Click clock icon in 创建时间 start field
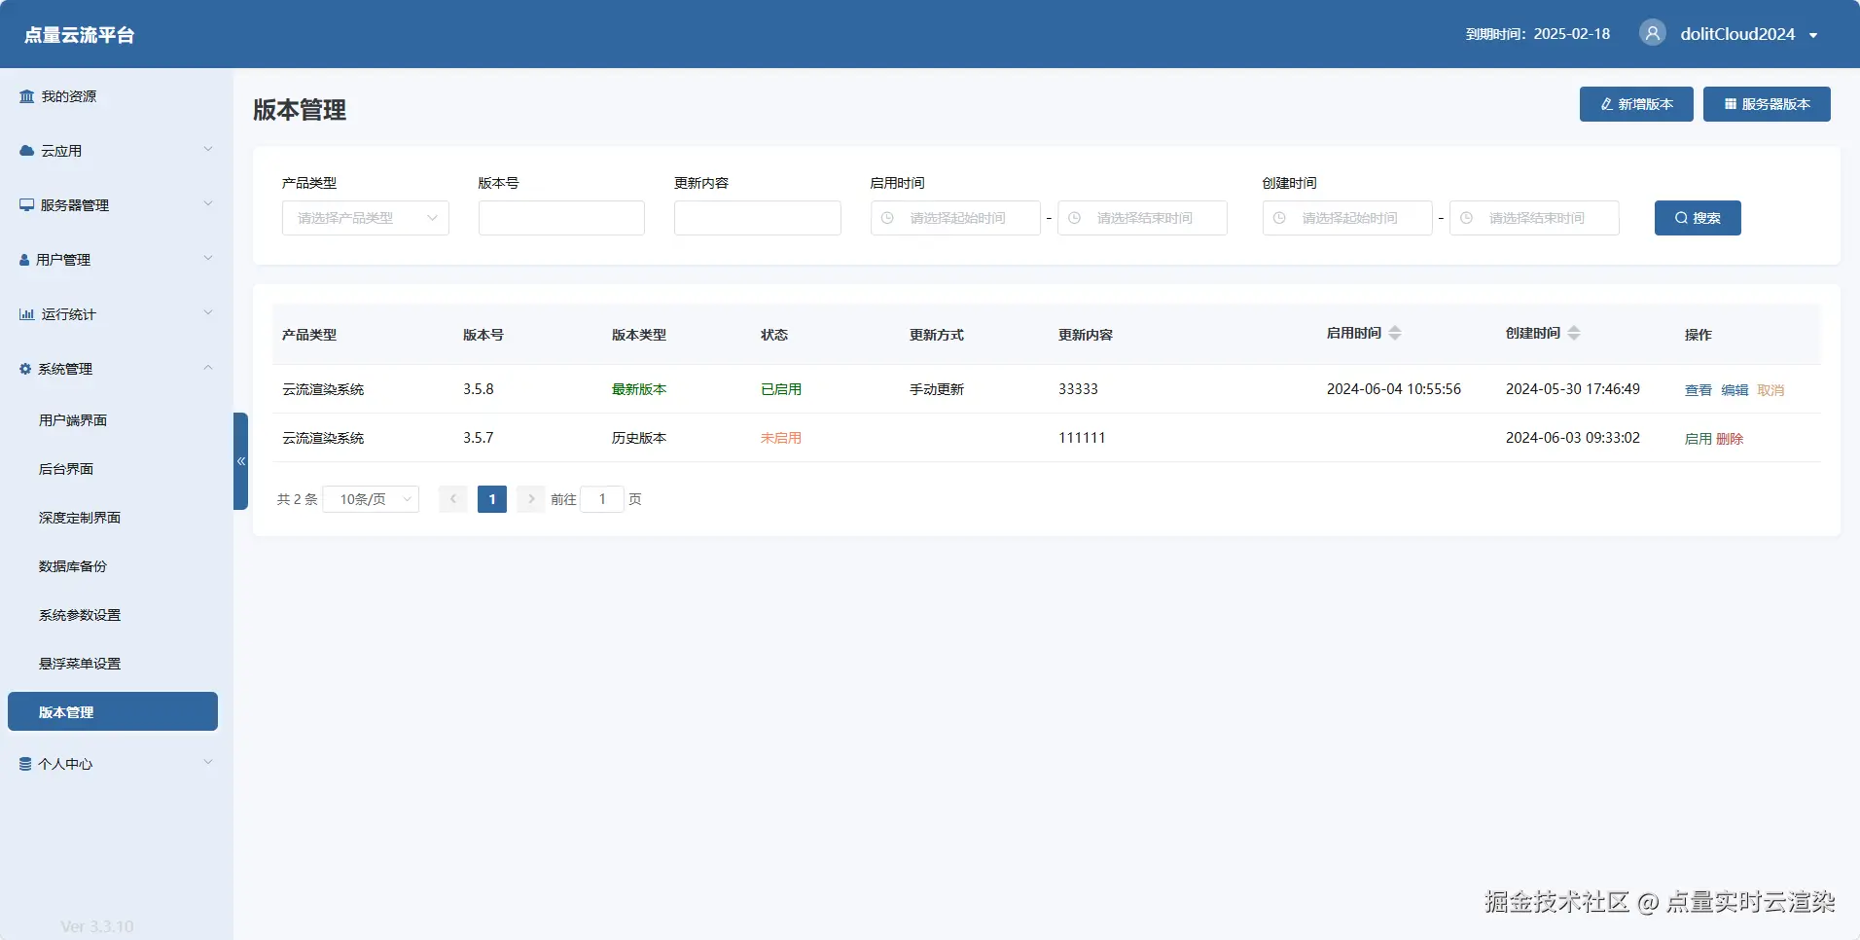The height and width of the screenshot is (940, 1860). pyautogui.click(x=1279, y=218)
